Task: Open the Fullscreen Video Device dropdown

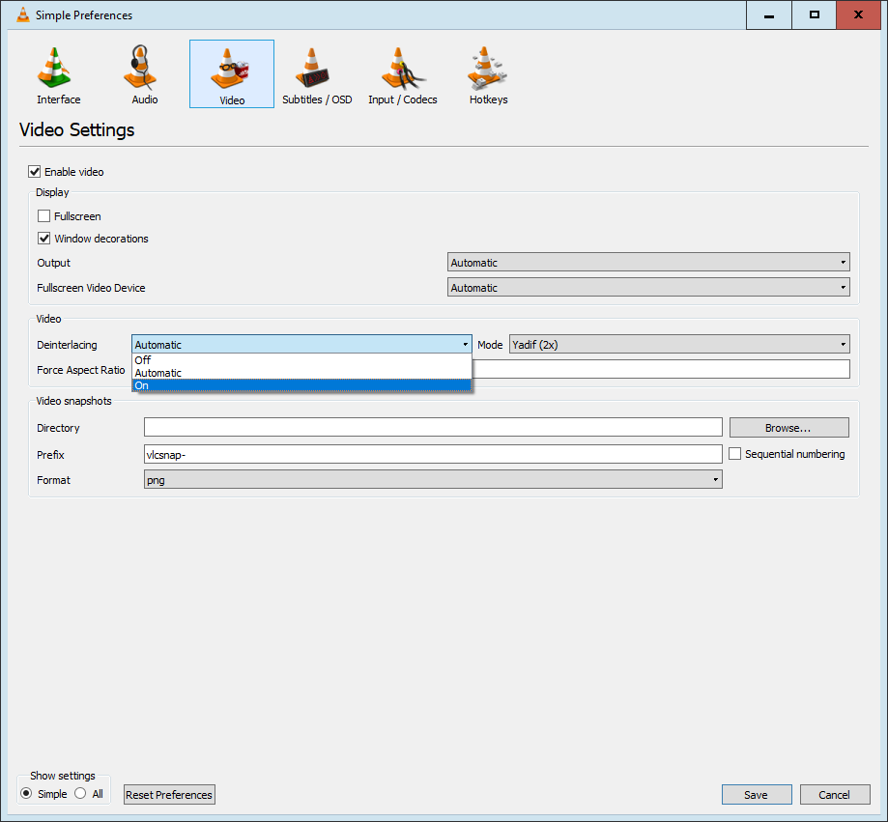Action: pos(648,288)
